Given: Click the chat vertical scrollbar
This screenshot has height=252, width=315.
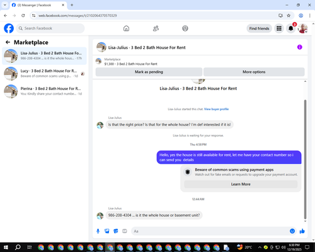Looking at the screenshot, I should click(x=305, y=159).
